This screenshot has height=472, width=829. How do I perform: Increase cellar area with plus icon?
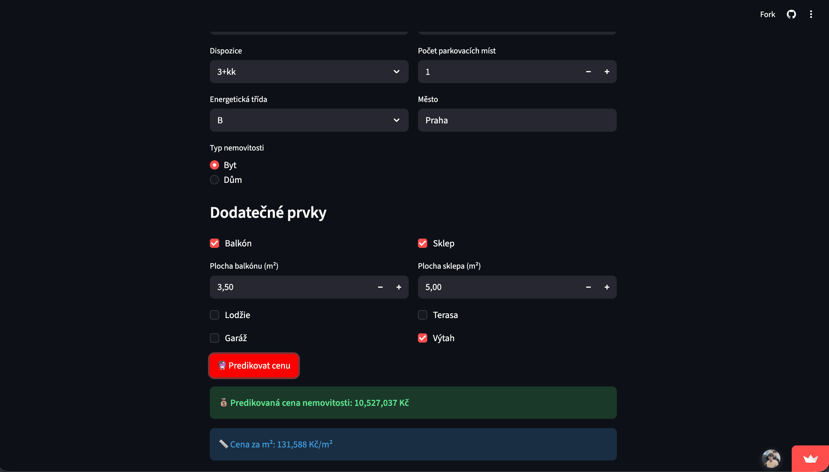[607, 287]
